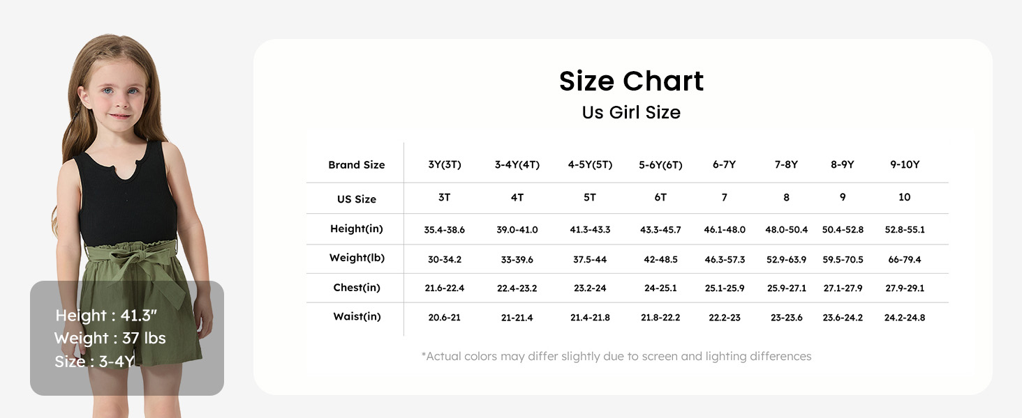Viewport: 1022px width, 418px height.
Task: Click the 9-10Y brand size column
Action: pyautogui.click(x=905, y=165)
